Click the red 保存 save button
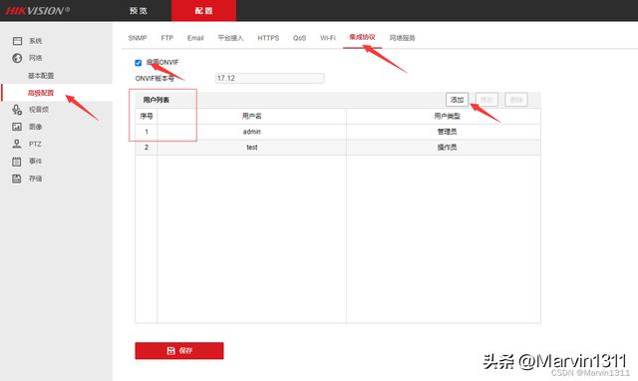This screenshot has width=638, height=381. point(179,351)
